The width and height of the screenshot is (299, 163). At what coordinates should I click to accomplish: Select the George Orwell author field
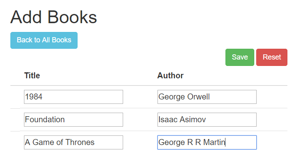coord(207,97)
